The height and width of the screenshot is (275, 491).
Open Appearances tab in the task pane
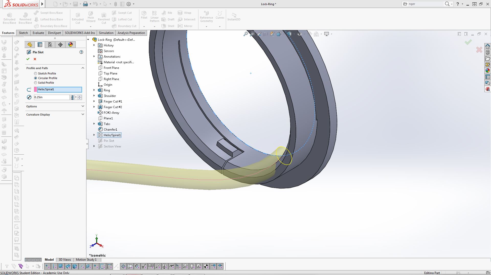pos(488,71)
